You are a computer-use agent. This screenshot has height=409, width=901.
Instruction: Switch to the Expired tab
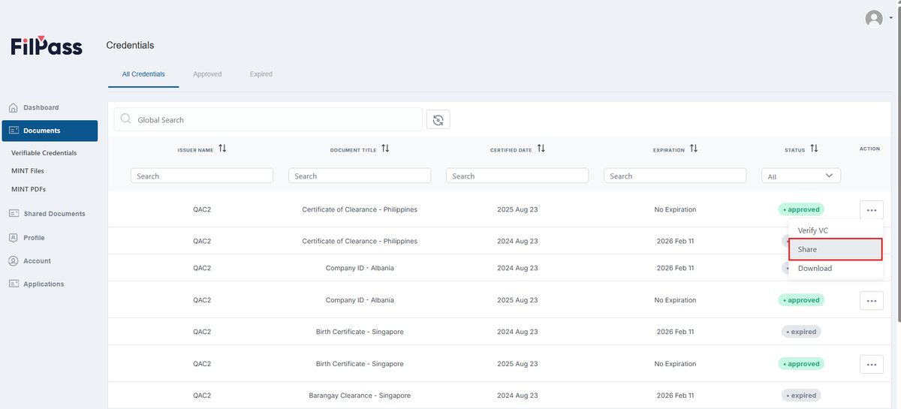(261, 74)
